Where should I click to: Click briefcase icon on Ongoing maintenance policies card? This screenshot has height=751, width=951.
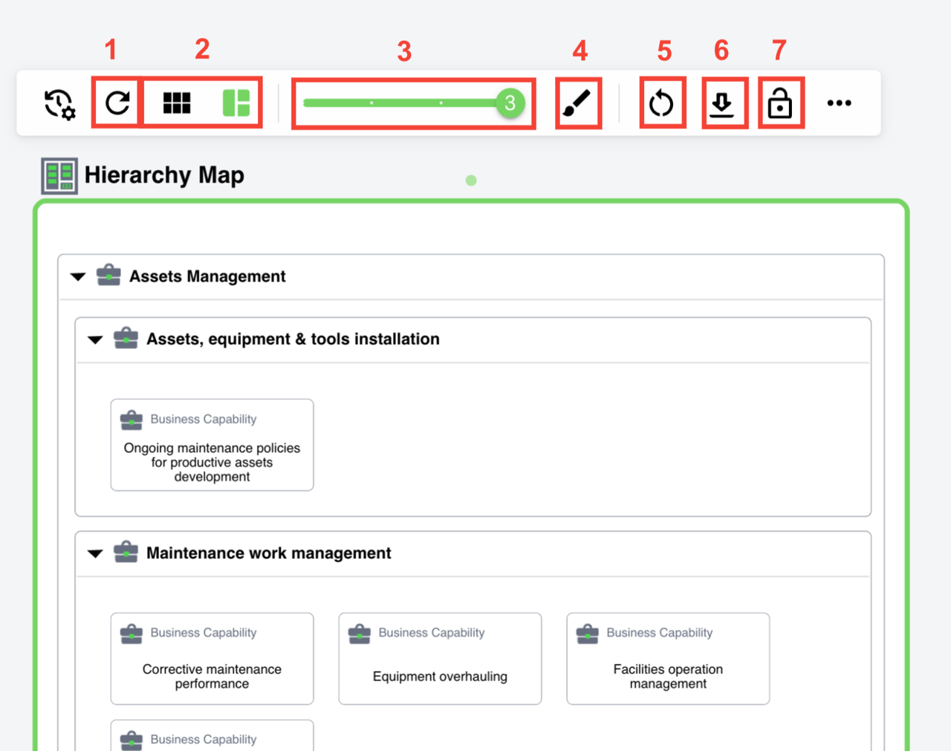pos(132,420)
